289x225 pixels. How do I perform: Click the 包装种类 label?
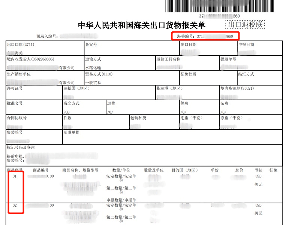tap(138, 118)
